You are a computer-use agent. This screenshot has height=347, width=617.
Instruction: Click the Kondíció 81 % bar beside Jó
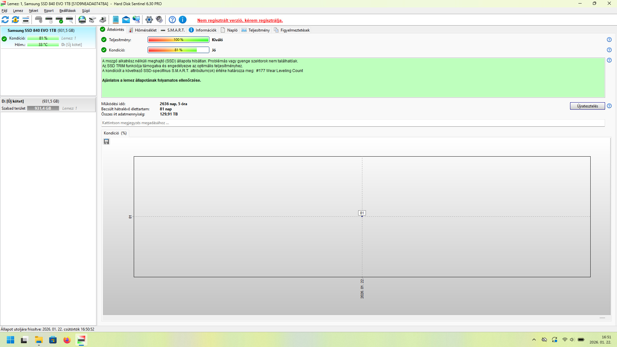[x=178, y=50]
